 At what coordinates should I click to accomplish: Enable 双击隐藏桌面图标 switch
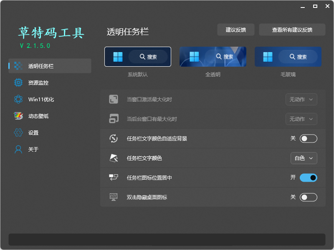[x=308, y=197]
